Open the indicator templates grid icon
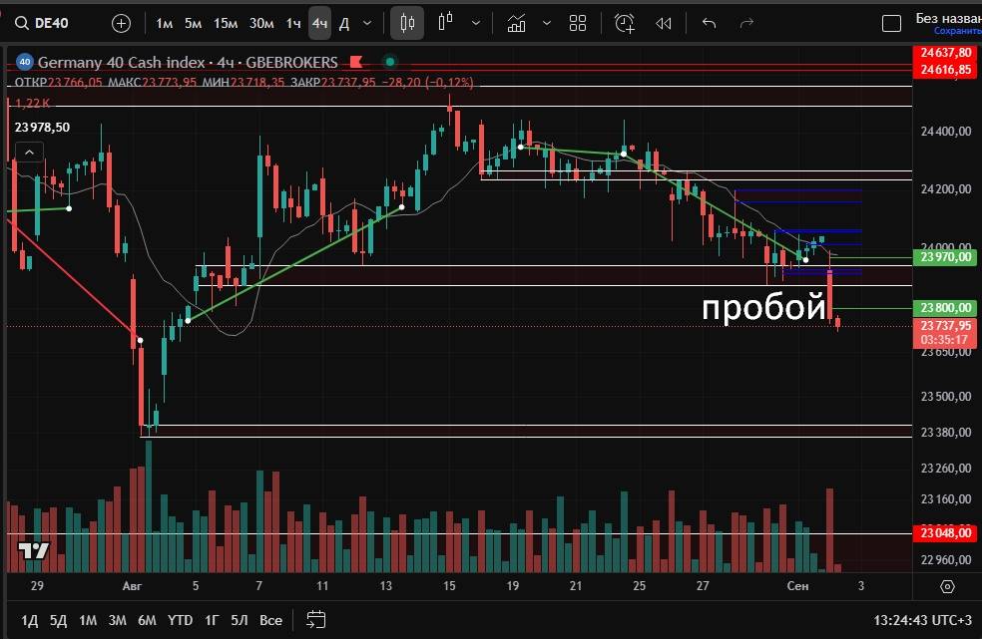Viewport: 982px width, 639px height. click(577, 23)
